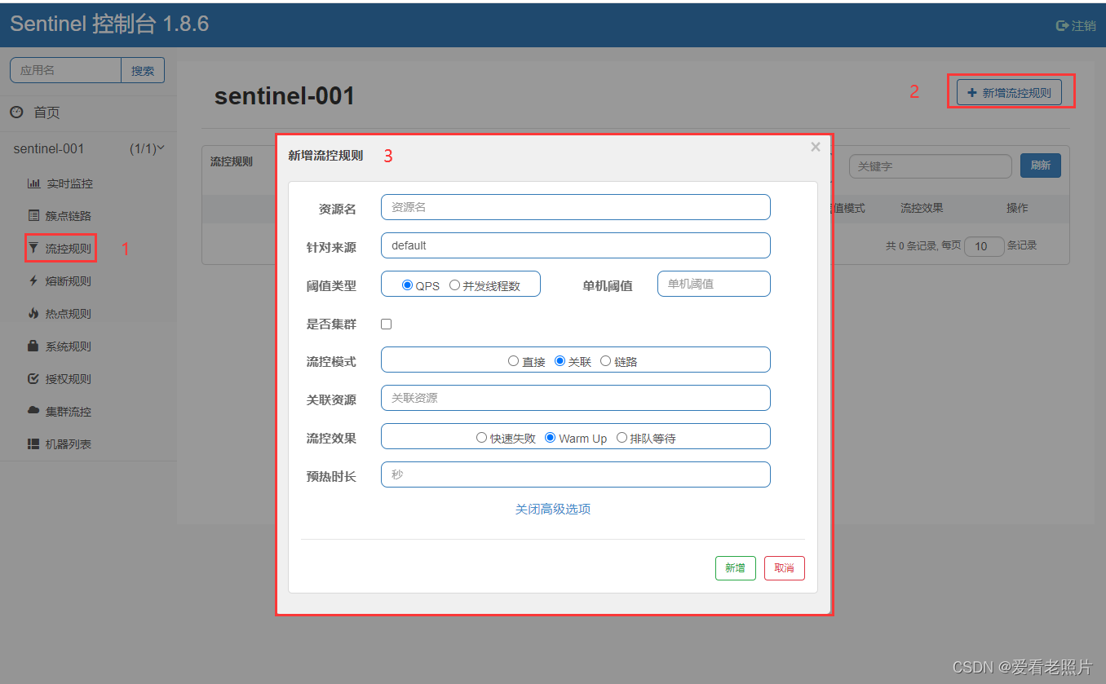Click the plus icon on 新增流控规则 button

[971, 93]
